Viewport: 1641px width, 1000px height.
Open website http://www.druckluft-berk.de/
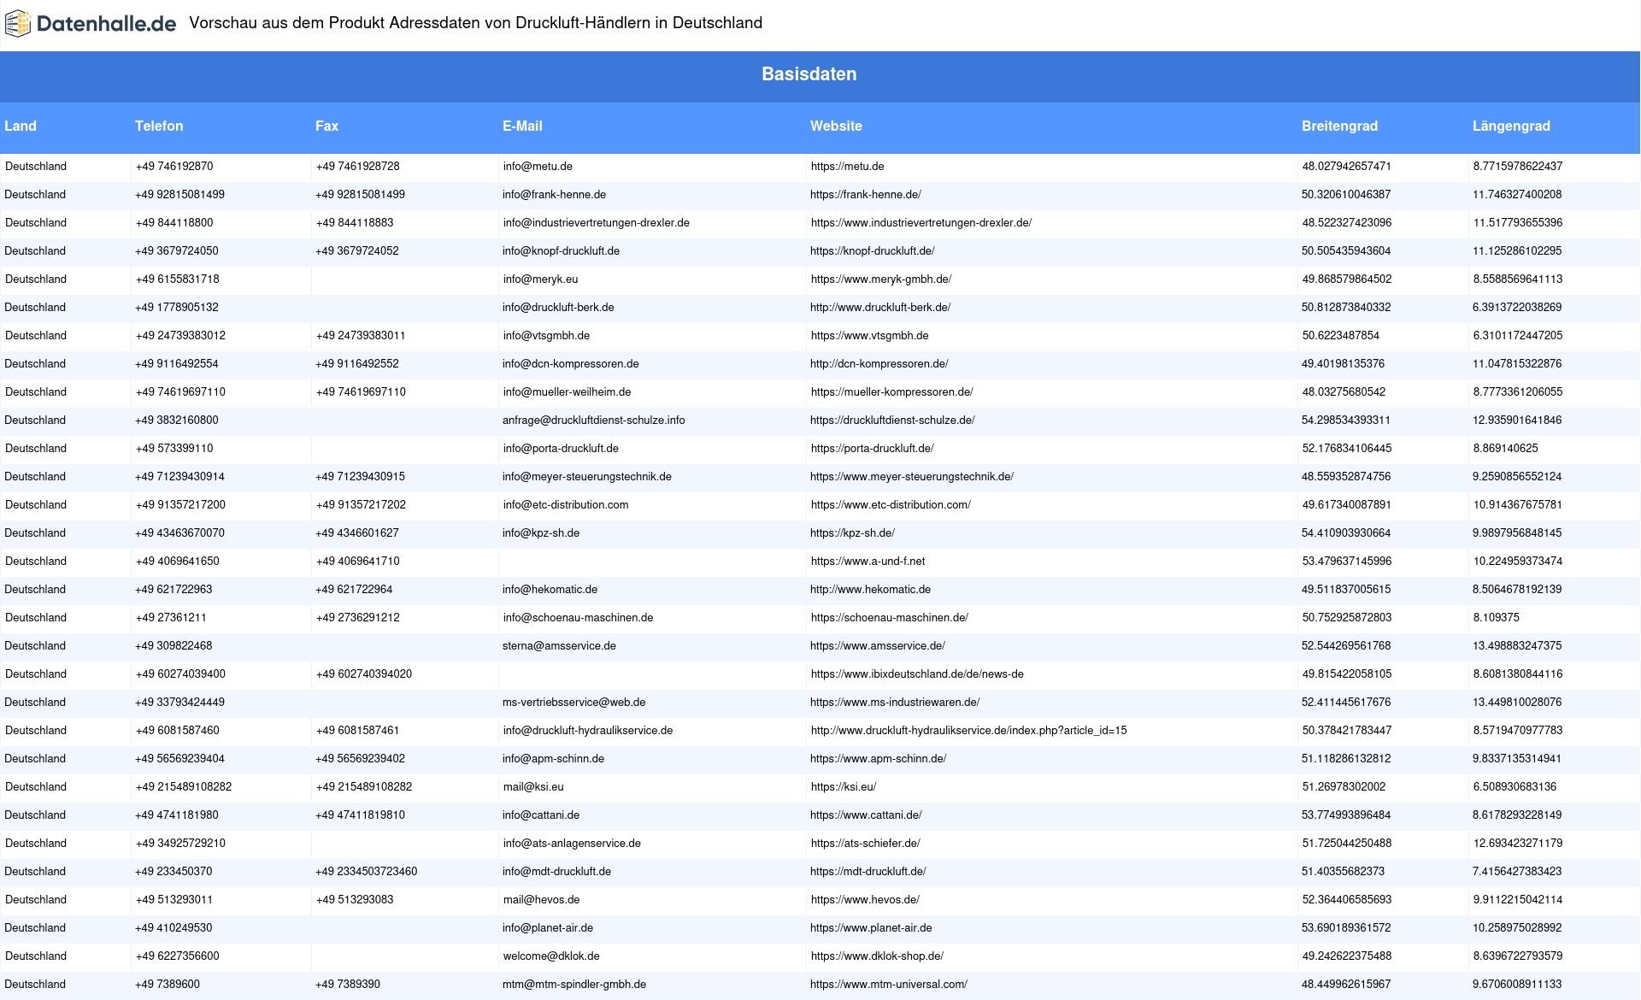click(x=880, y=308)
